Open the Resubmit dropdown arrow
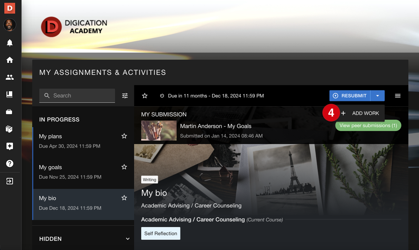419x250 pixels. pyautogui.click(x=378, y=96)
